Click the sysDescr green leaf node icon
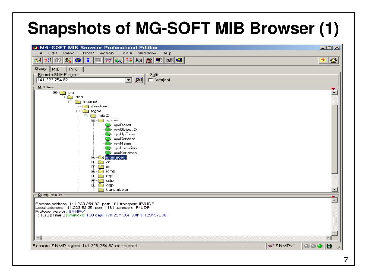The image size is (367, 275). (108, 125)
